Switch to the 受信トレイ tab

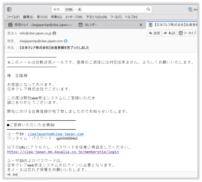[x=40, y=25]
